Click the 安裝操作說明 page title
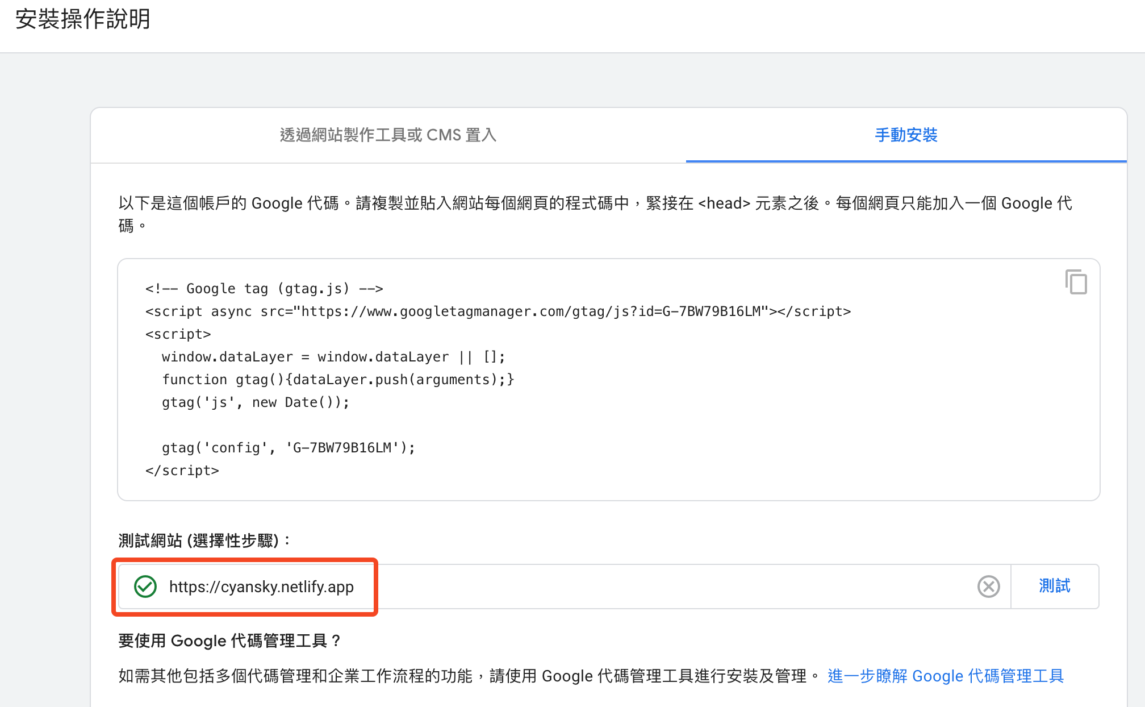The height and width of the screenshot is (707, 1145). click(x=83, y=19)
